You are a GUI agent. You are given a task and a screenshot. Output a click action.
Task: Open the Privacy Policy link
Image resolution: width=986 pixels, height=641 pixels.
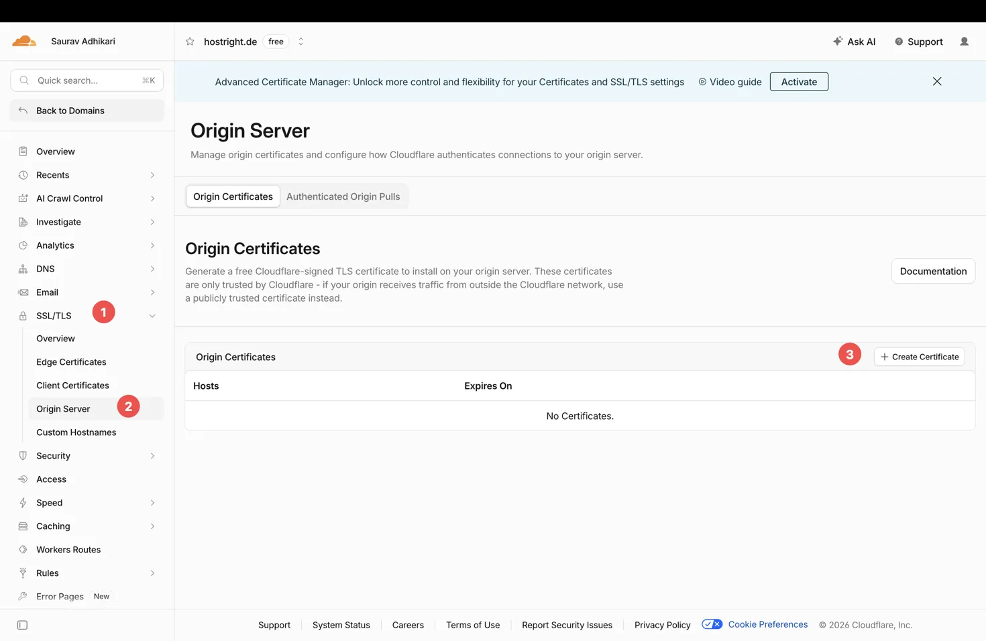(662, 625)
